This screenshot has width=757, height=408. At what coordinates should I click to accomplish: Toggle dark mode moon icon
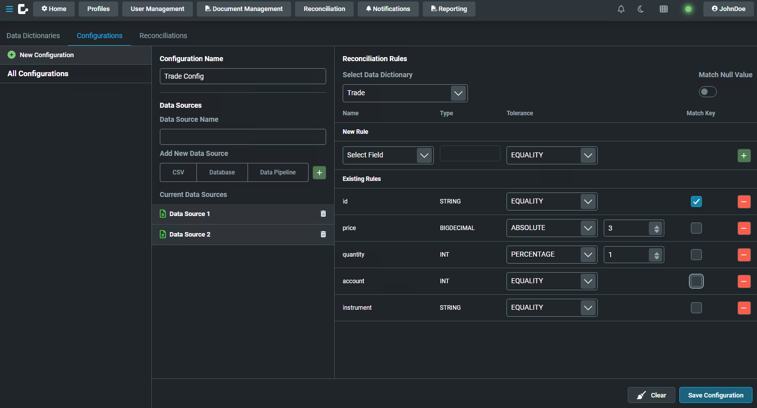(641, 9)
